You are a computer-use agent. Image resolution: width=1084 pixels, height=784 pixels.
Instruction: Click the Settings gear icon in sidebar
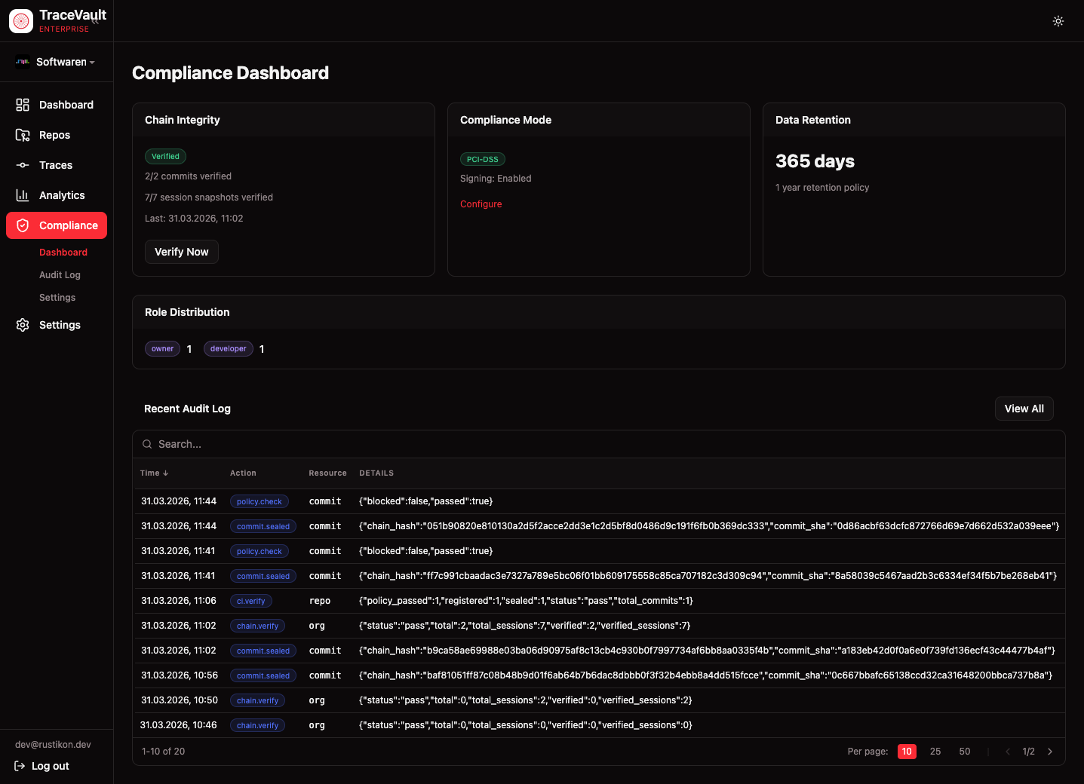pos(23,325)
